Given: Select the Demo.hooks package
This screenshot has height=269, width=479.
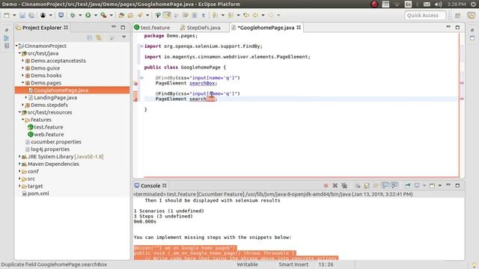Looking at the screenshot, I should [46, 75].
